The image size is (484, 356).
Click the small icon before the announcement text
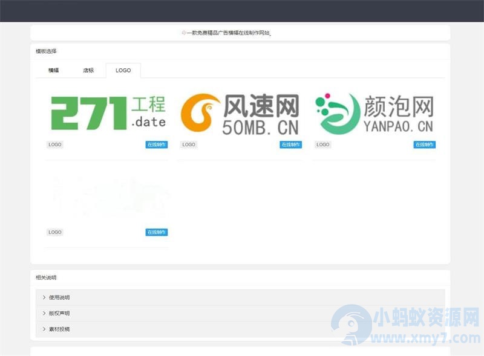point(183,33)
